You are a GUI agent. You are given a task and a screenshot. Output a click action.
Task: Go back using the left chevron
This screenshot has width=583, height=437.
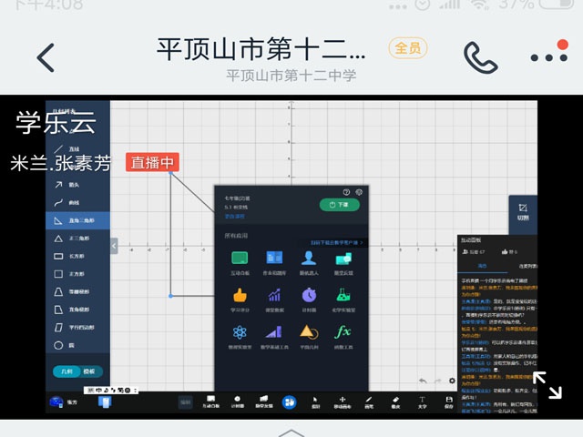[x=46, y=57]
